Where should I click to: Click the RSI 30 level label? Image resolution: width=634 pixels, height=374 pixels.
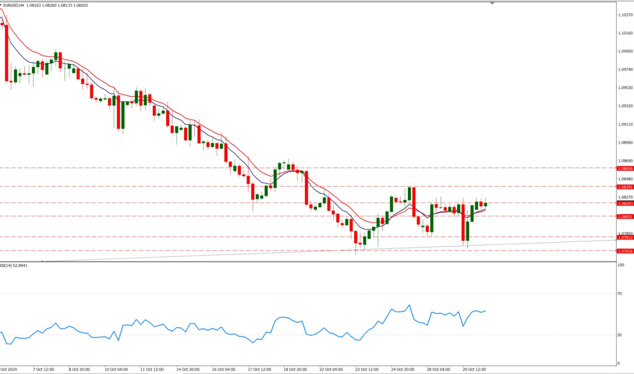[619, 335]
